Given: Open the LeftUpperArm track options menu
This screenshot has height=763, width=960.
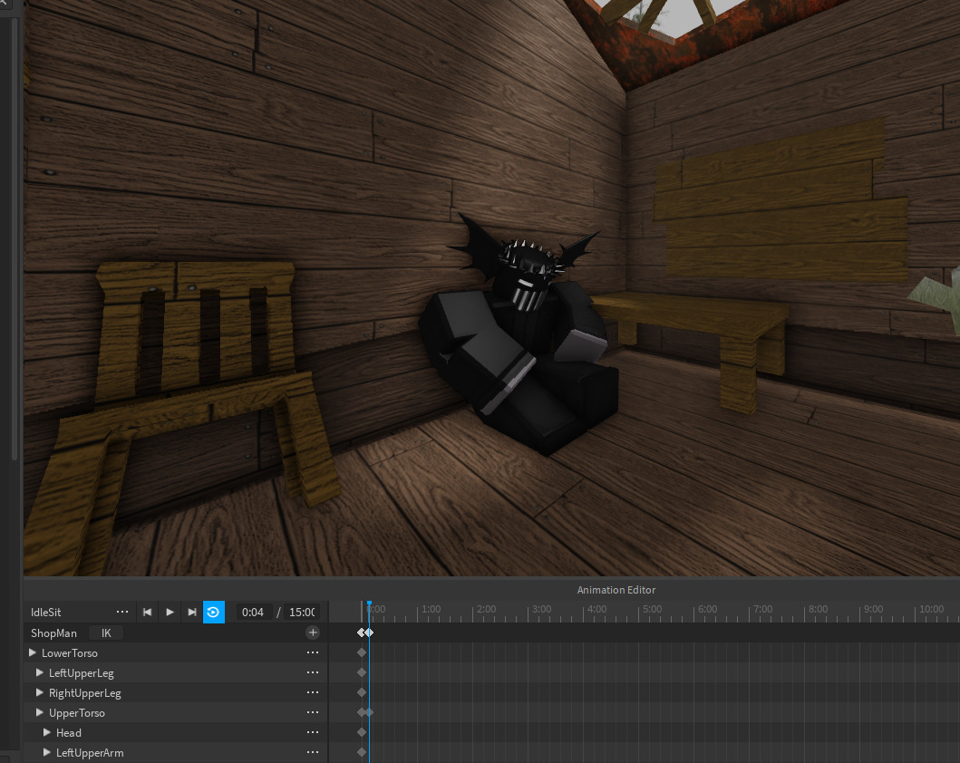Looking at the screenshot, I should [x=313, y=753].
